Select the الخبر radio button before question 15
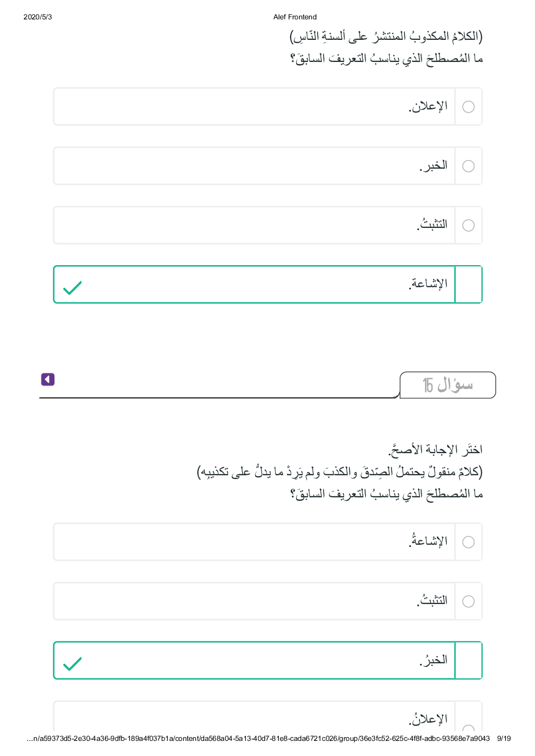The image size is (535, 756). [x=469, y=166]
